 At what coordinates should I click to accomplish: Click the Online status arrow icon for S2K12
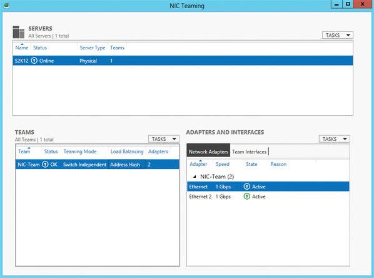point(34,61)
